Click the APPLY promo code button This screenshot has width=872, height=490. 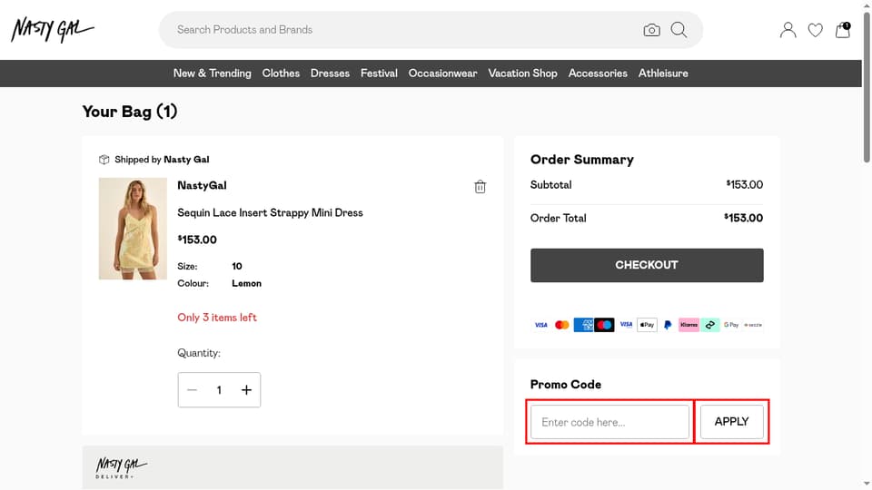tap(732, 422)
